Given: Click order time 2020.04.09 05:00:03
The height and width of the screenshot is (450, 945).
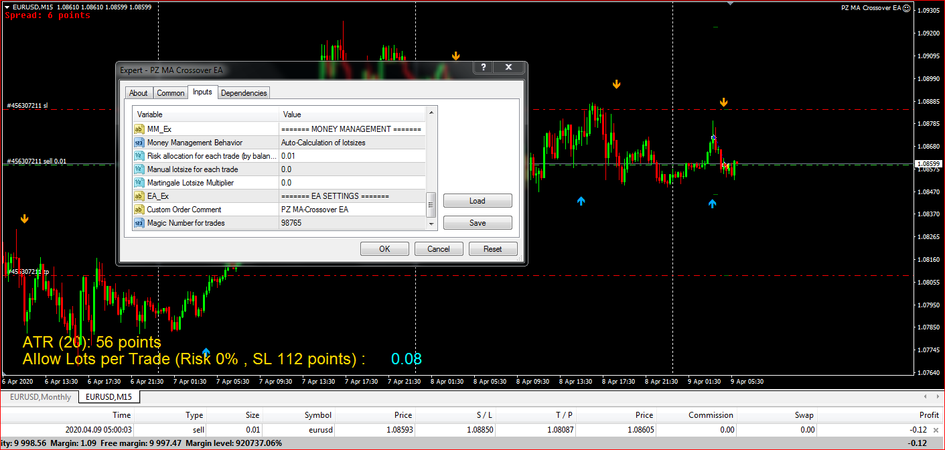Looking at the screenshot, I should pyautogui.click(x=98, y=430).
